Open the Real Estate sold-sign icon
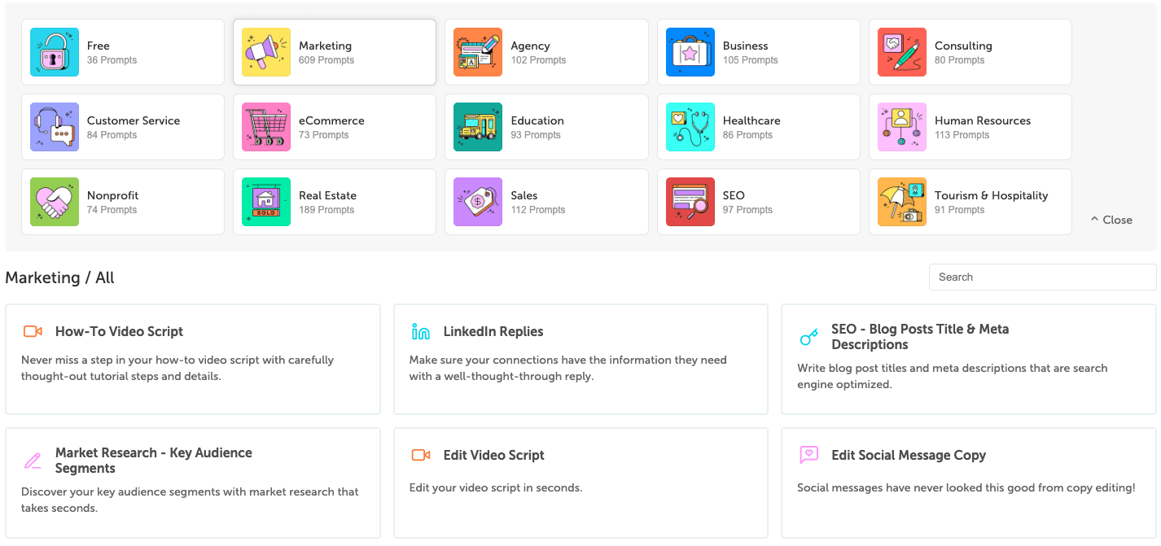 click(x=266, y=202)
